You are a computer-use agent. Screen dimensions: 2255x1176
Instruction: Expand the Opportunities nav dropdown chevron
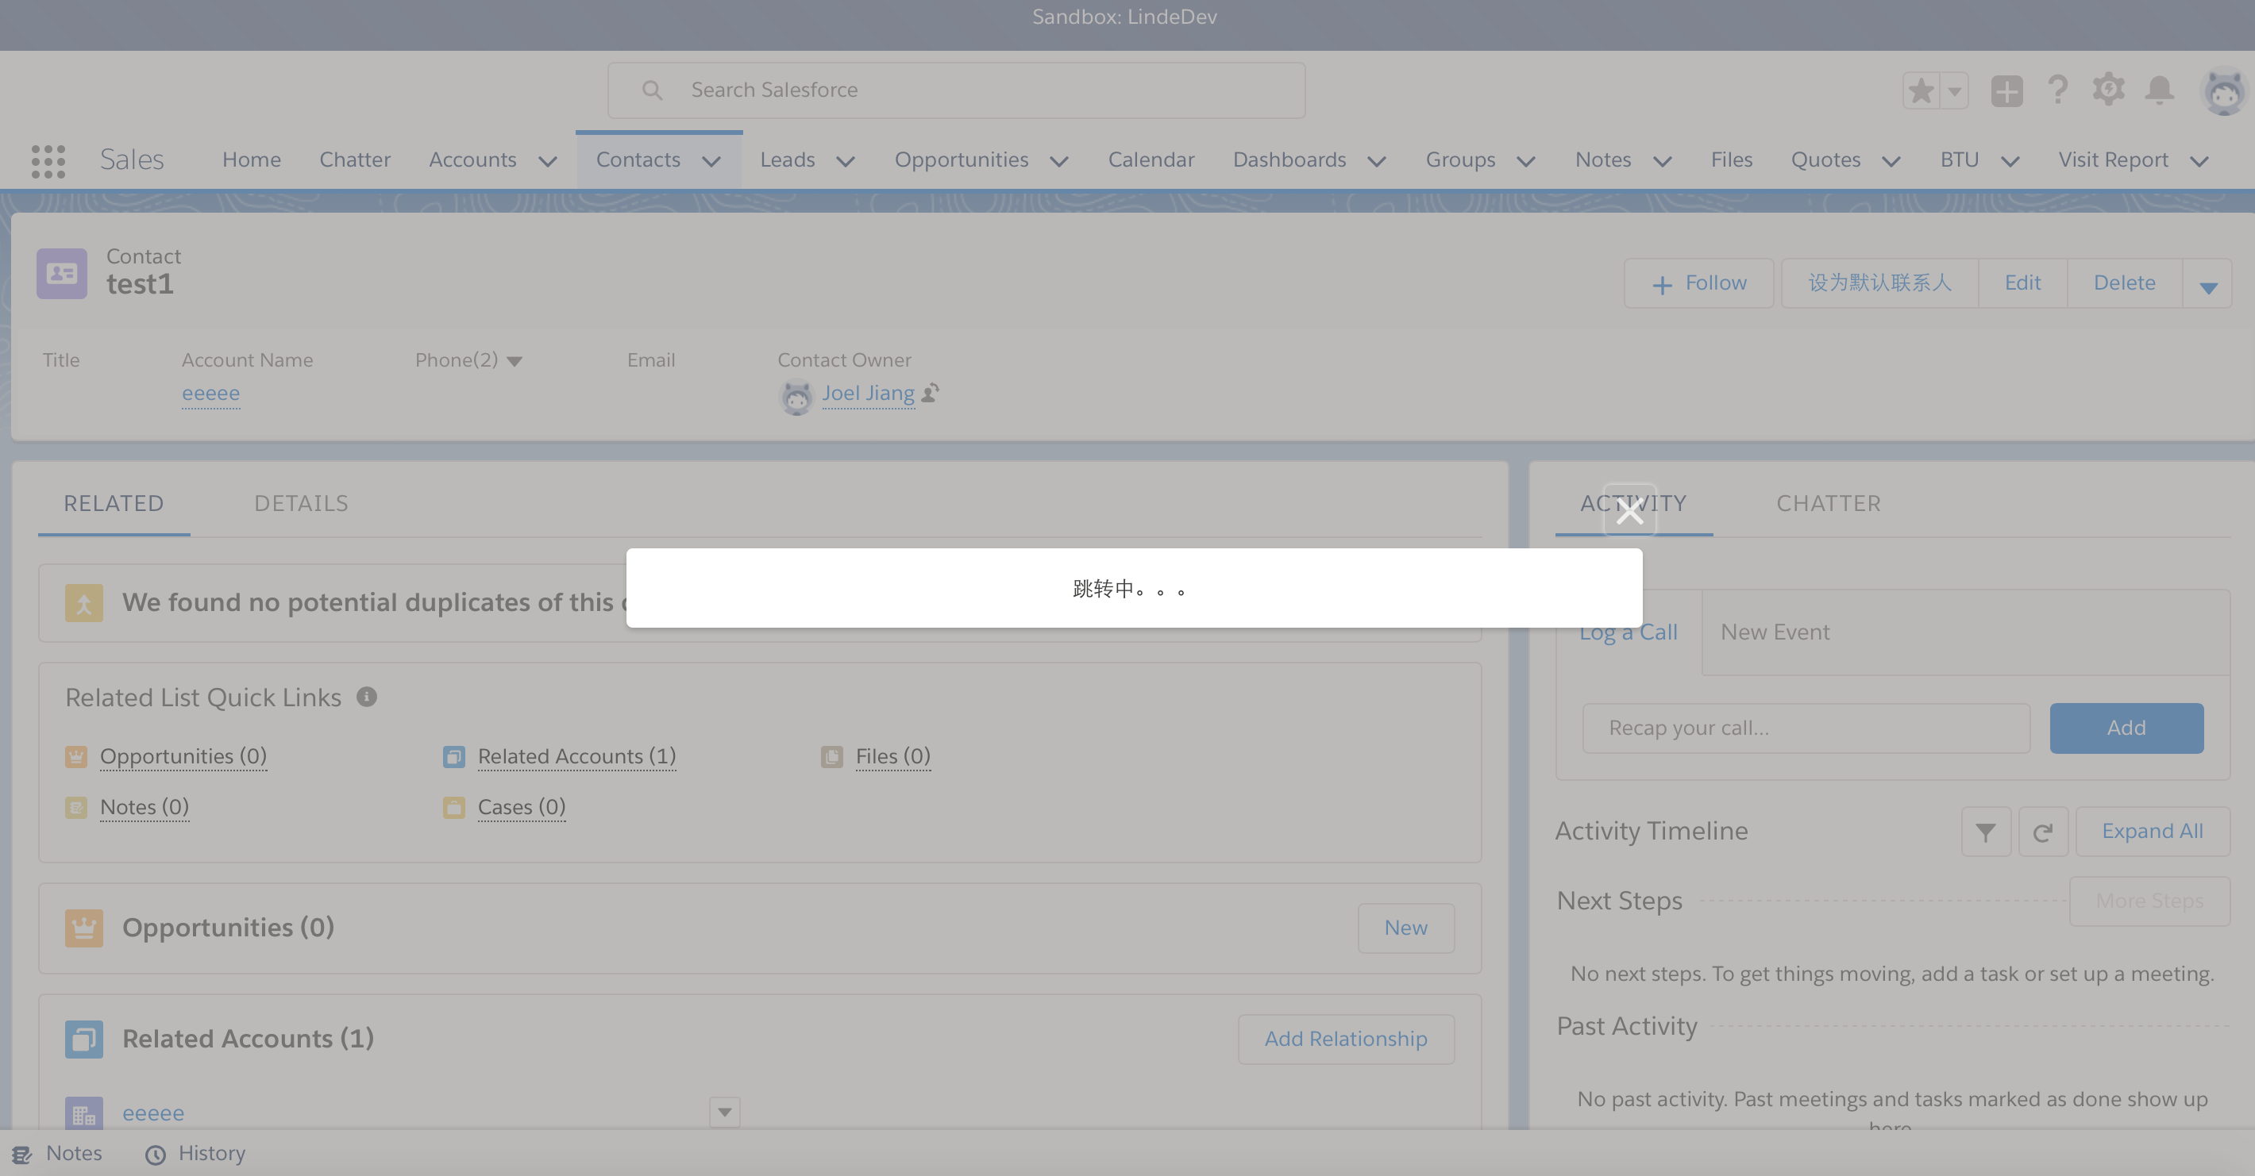(1059, 161)
